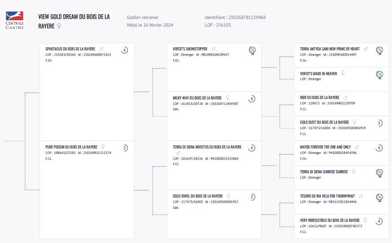Screen dimensions: 392x243
Task: Select Vofcit's Showstopper ancestor name
Action: click(190, 49)
